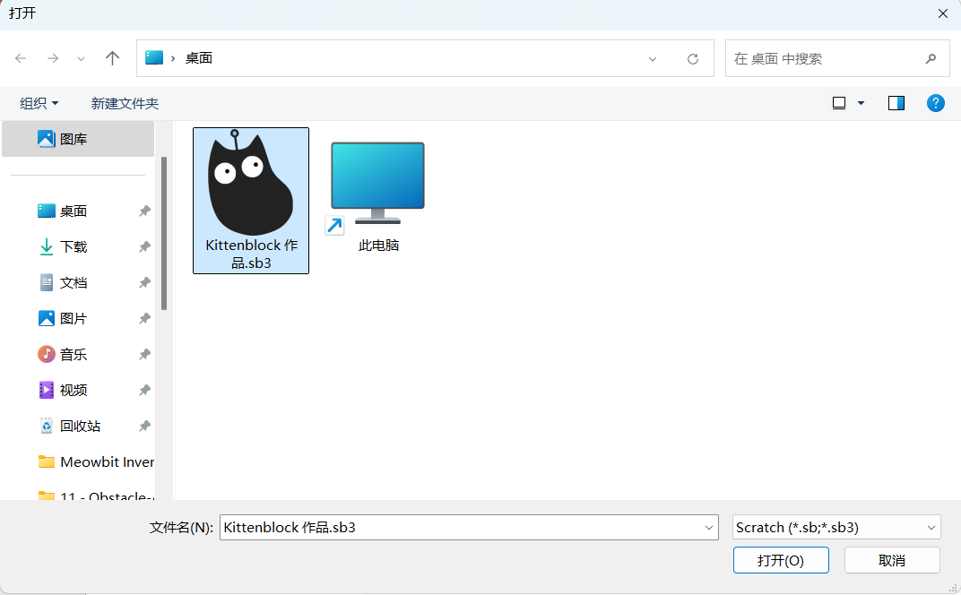Click the sidebar vertical scrollbar
The image size is (961, 595).
[164, 234]
